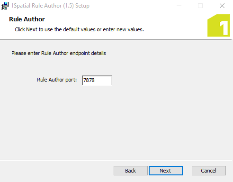
Task: Click the 1Spatial Rule Author Setup title
Action: pyautogui.click(x=50, y=6)
